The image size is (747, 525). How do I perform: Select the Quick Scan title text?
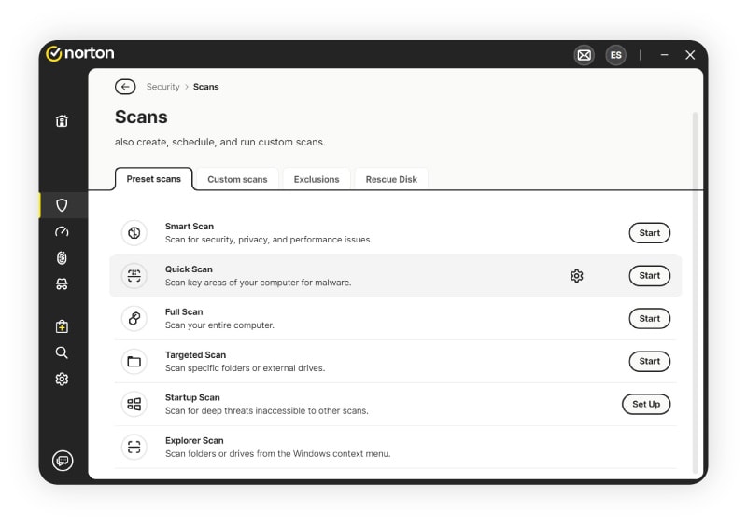point(189,269)
